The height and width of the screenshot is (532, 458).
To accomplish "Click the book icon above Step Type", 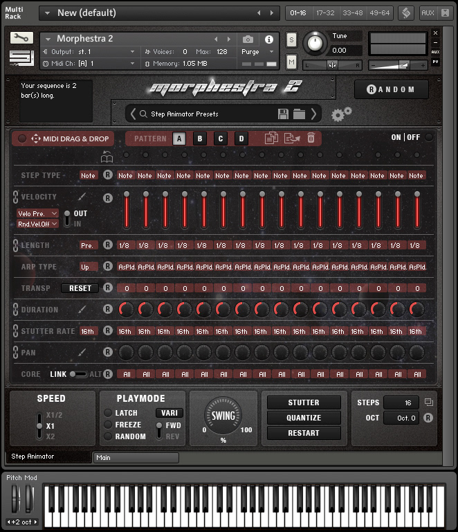I will tap(107, 157).
